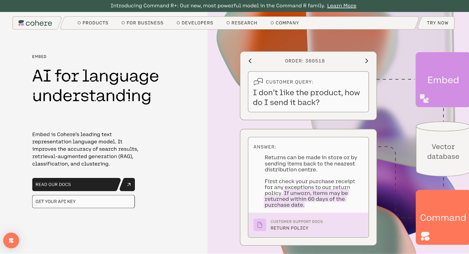
Task: Expand the Developers menu
Action: point(195,23)
